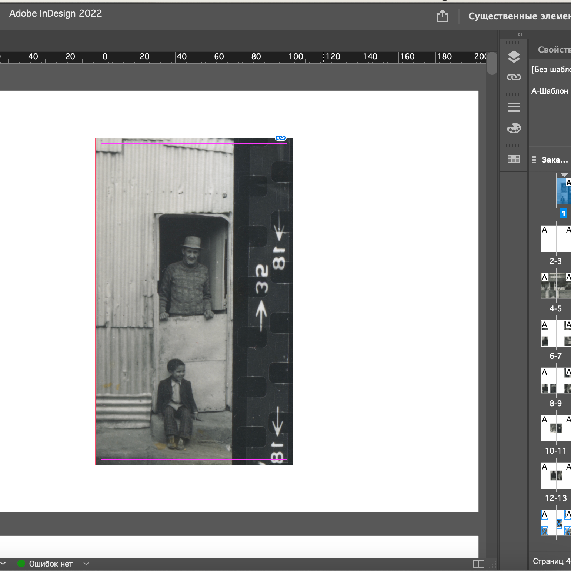
Task: Select the 'Зака...' panel tab
Action: coord(554,160)
